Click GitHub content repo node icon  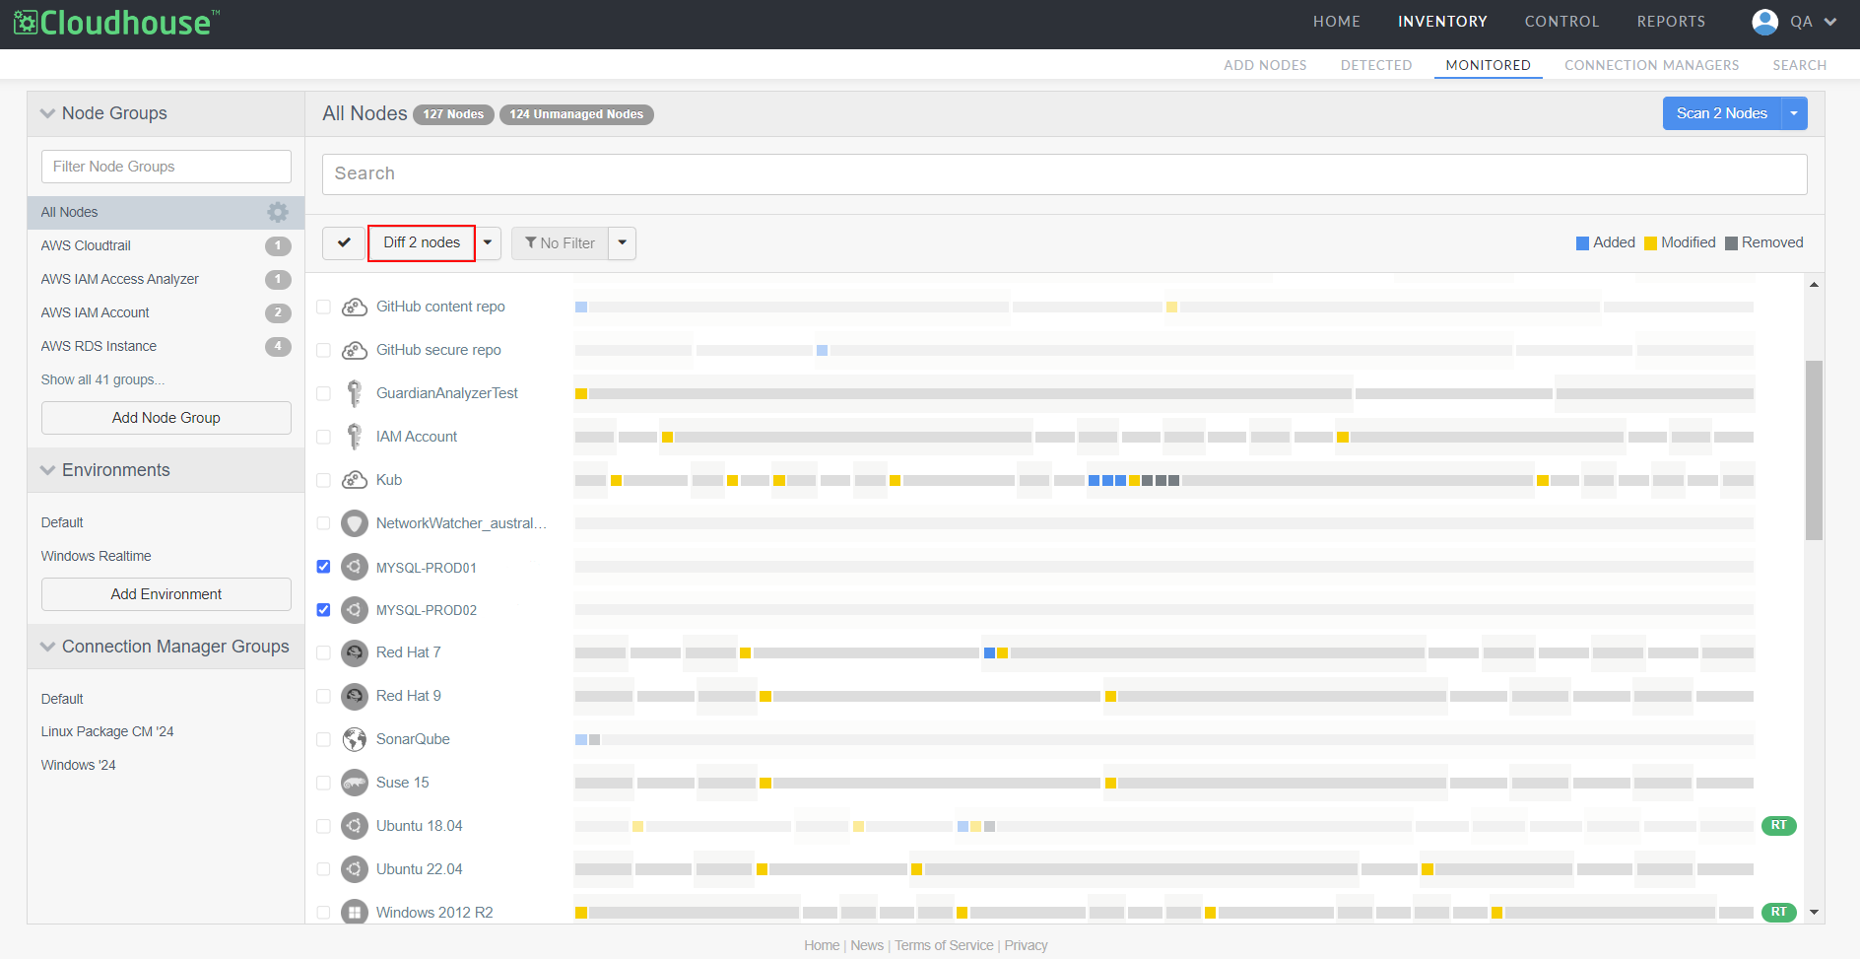tap(355, 308)
